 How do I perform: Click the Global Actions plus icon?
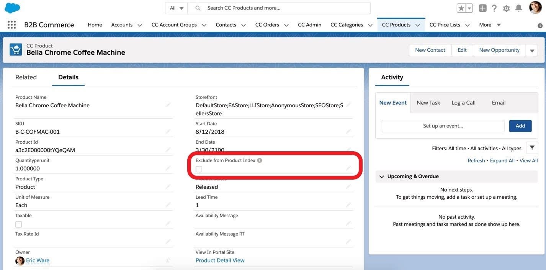coord(483,8)
